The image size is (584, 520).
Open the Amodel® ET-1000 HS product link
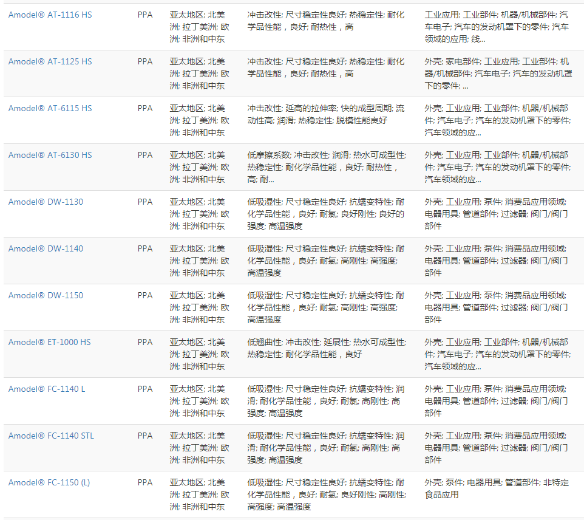point(50,342)
